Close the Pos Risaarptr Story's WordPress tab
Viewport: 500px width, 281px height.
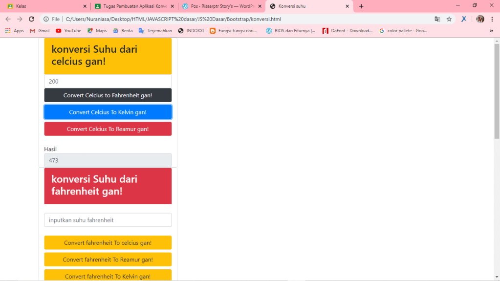[260, 6]
